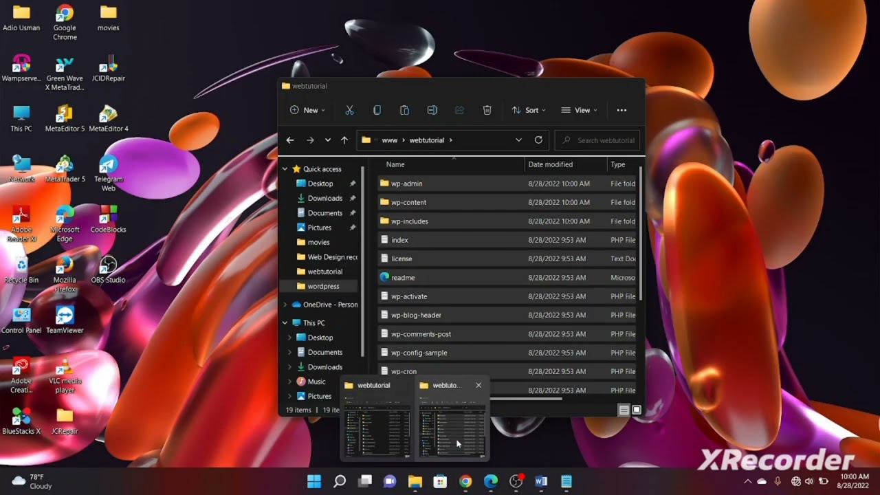880x495 pixels.
Task: Open MetaEditor 5 desktop icon
Action: point(65,118)
